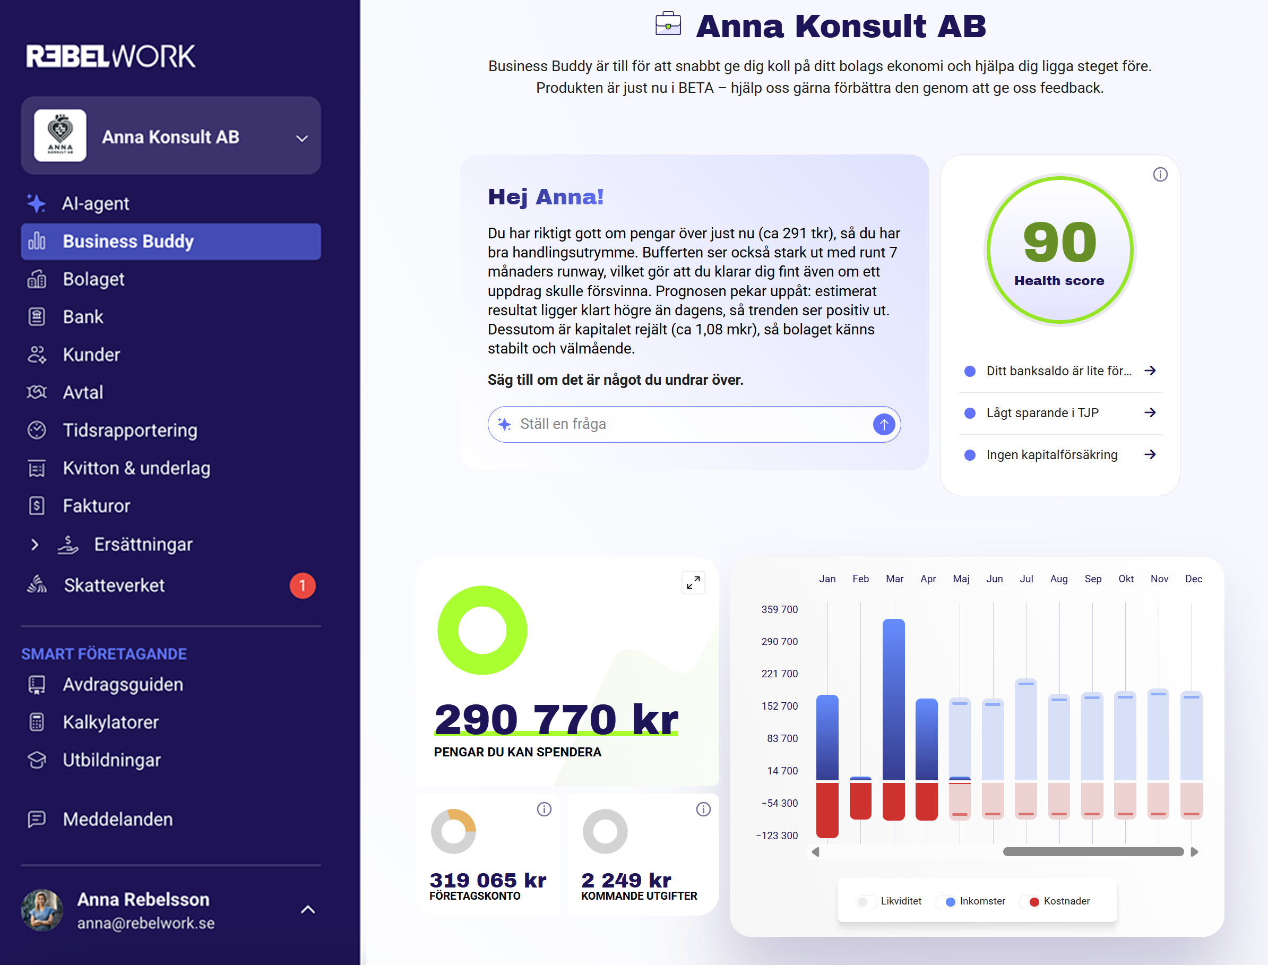Select Business Buddy in sidebar
The height and width of the screenshot is (965, 1268).
pyautogui.click(x=170, y=241)
